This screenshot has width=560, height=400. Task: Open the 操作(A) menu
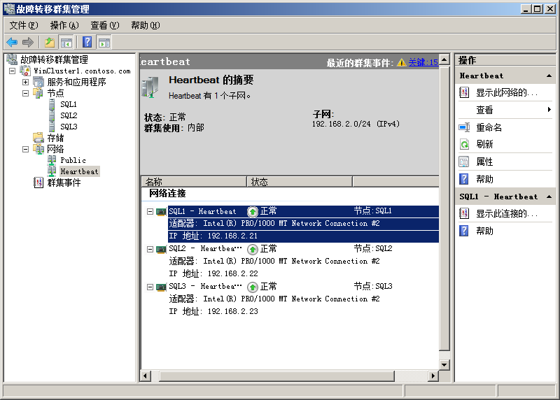[64, 25]
